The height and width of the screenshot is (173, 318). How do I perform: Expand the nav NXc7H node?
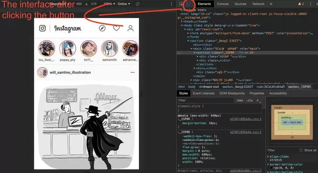coord(191,80)
